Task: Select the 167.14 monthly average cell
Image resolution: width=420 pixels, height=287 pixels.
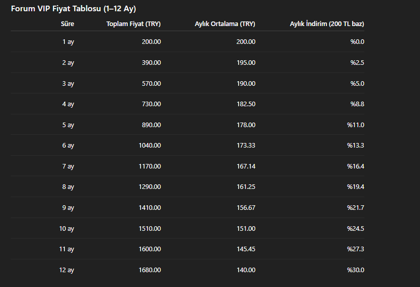Action: [x=246, y=166]
